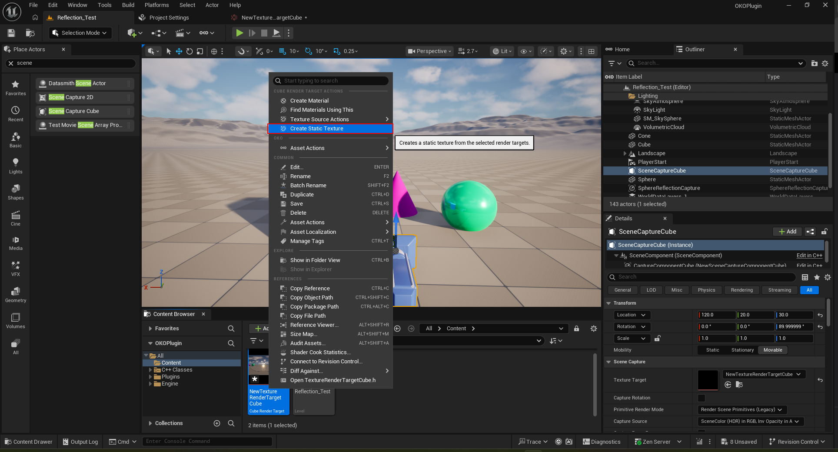The width and height of the screenshot is (838, 452).
Task: Filter Details by the Rendering category
Action: point(742,290)
